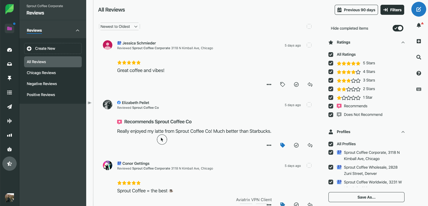The image size is (428, 206).
Task: Open Reports via the bar chart icon
Action: [x=10, y=135]
